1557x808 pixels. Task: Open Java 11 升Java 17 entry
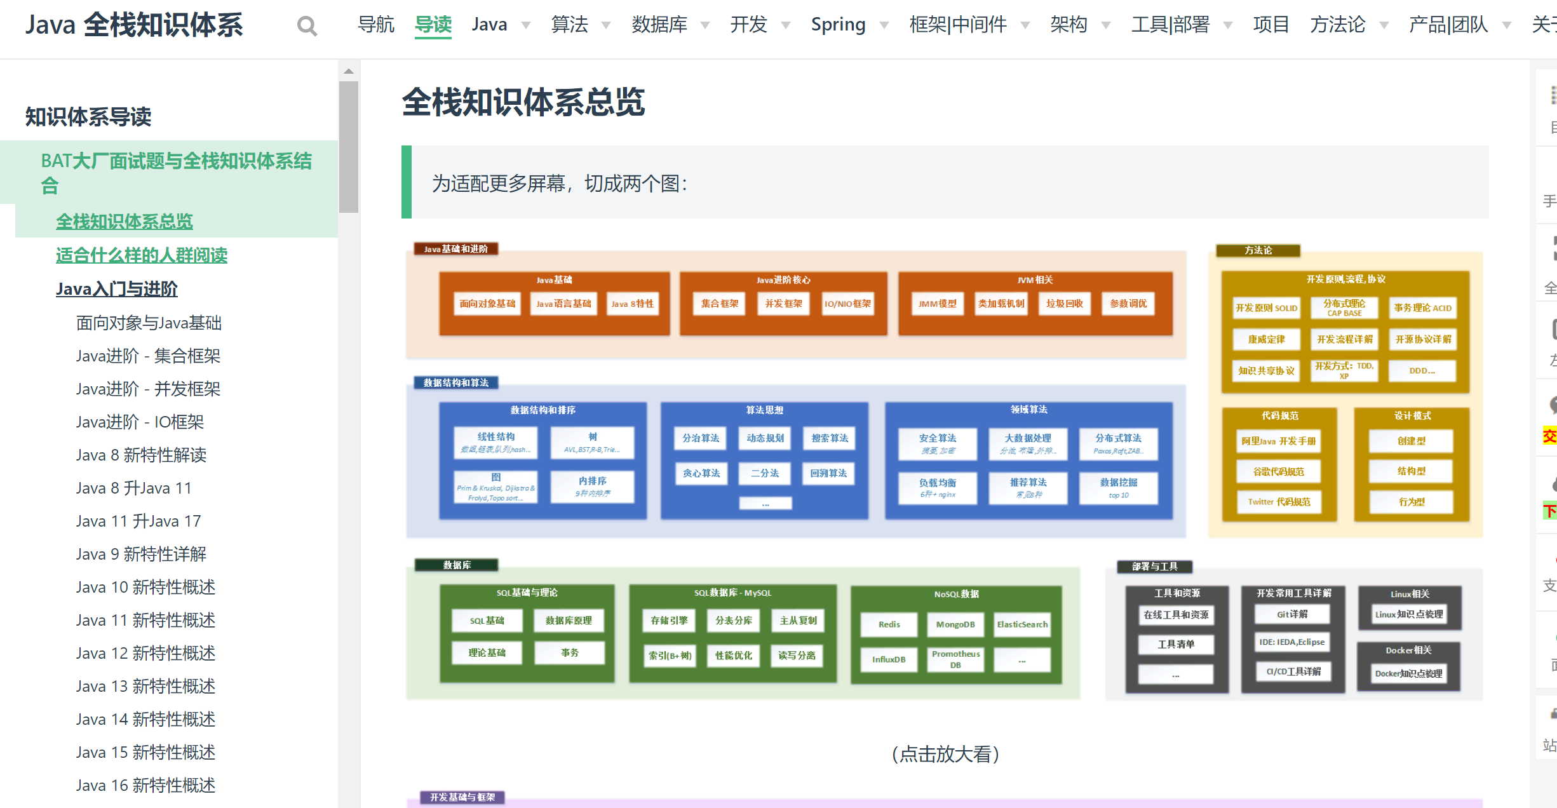138,521
